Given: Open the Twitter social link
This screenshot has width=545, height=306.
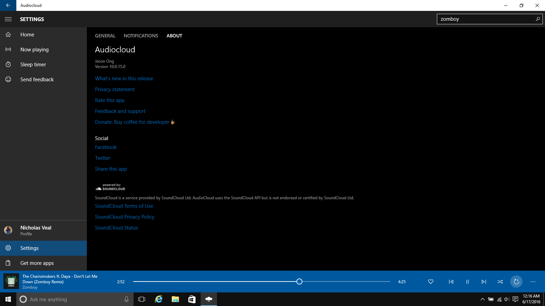Looking at the screenshot, I should pyautogui.click(x=103, y=158).
